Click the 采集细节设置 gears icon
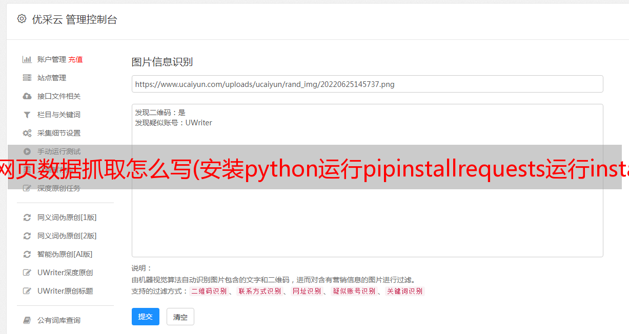Viewport: 629px width, 334px height. coord(27,133)
